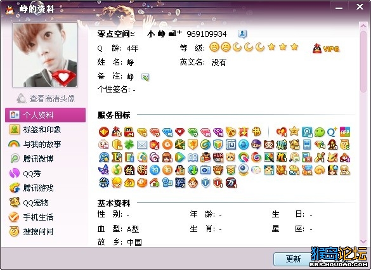This screenshot has width=371, height=270.
Task: Click the green WeChat bubble service icon
Action: [x=320, y=132]
